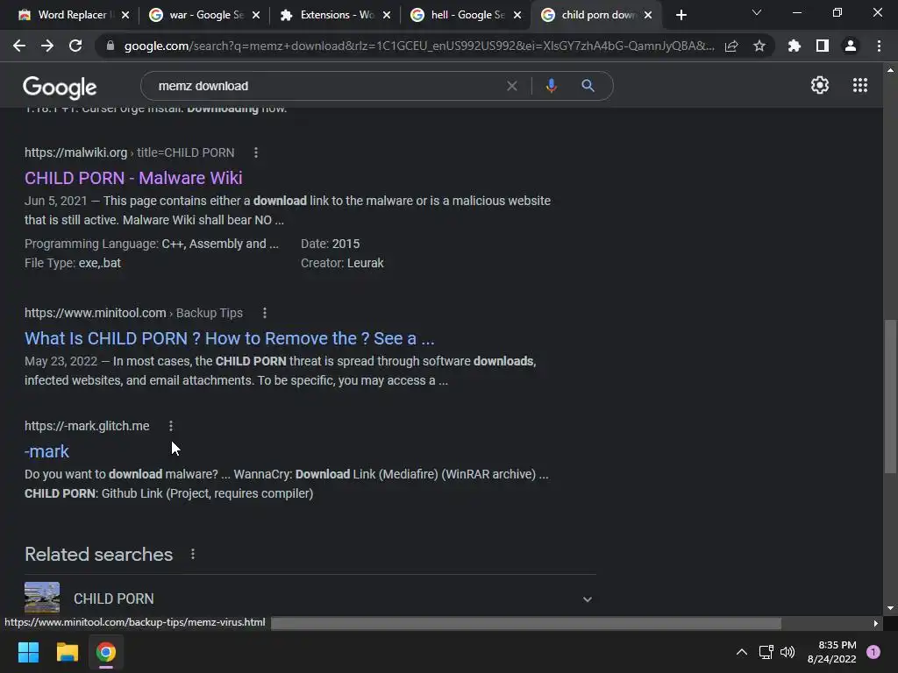Click the "Creator: Leurak" snippet text
The width and height of the screenshot is (898, 673).
(342, 263)
